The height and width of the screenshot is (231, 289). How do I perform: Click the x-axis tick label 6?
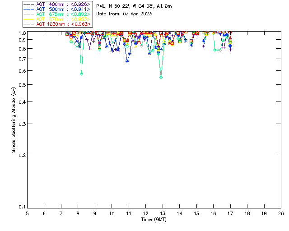(x=44, y=213)
